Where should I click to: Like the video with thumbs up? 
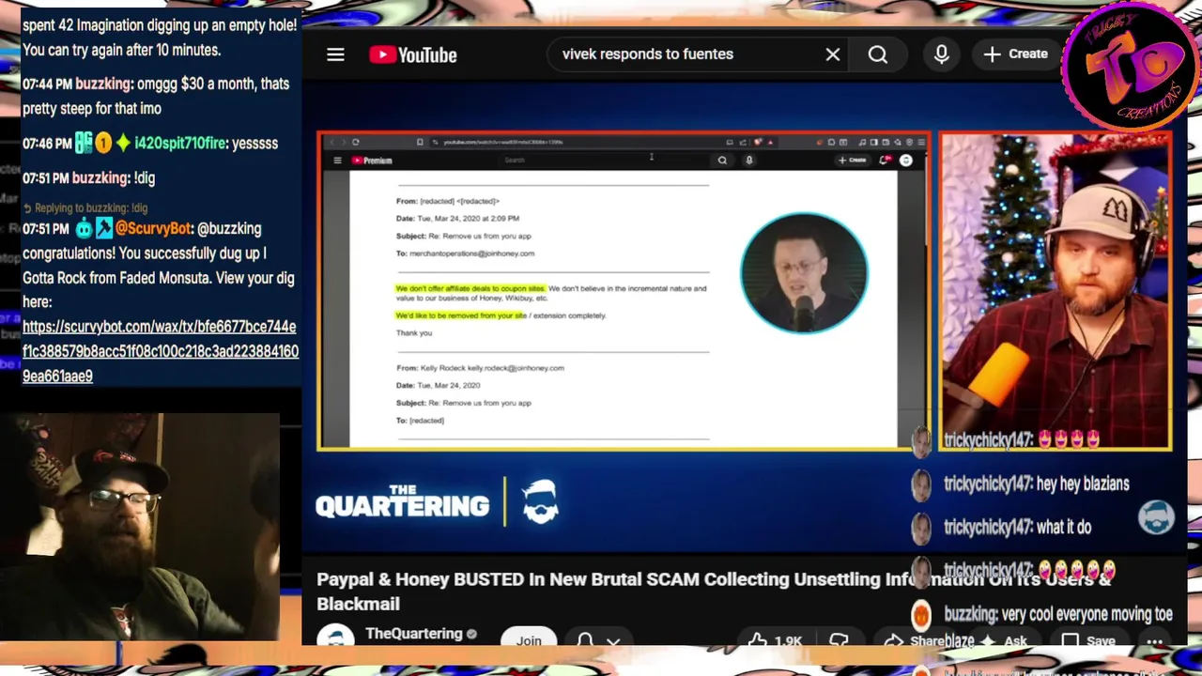point(775,640)
